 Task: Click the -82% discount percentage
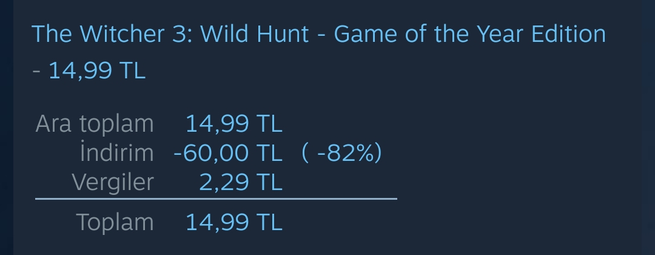[341, 153]
